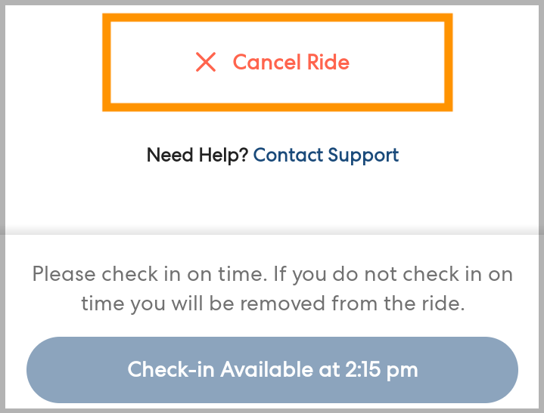Click the word "Support" in the help link

pyautogui.click(x=365, y=156)
